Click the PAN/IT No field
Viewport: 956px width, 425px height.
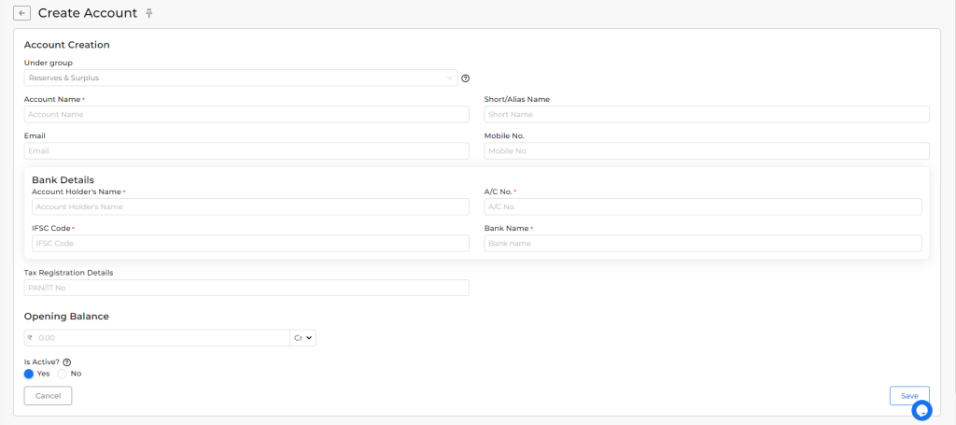pos(246,288)
